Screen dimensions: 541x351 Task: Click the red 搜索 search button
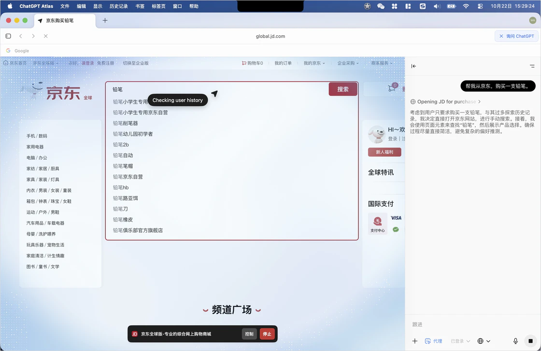[343, 89]
